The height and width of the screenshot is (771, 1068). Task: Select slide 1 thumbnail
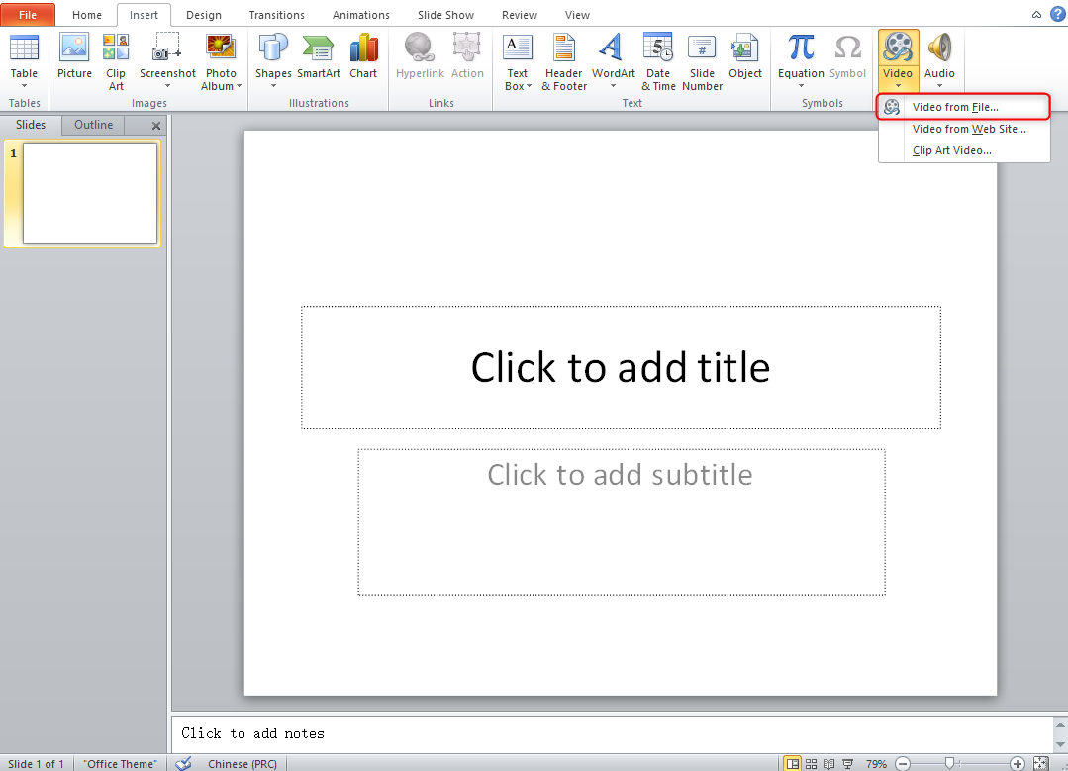tap(90, 193)
